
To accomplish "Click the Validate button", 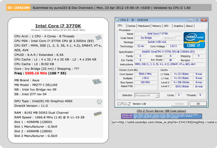I will pos(179,103).
